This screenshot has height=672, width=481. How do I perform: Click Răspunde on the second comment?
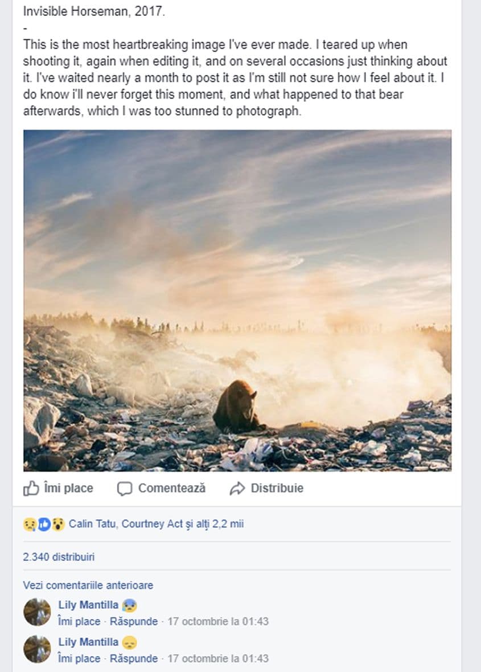coord(133,658)
